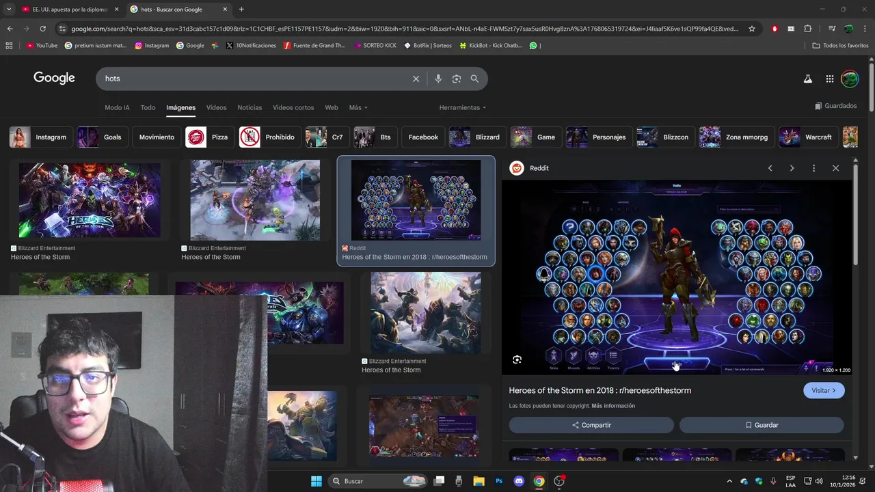The width and height of the screenshot is (875, 492).
Task: Open Discord from the taskbar
Action: [x=519, y=481]
